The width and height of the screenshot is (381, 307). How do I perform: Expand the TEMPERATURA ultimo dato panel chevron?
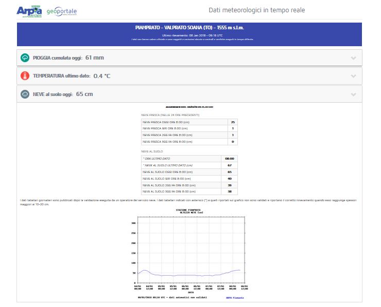coord(354,76)
